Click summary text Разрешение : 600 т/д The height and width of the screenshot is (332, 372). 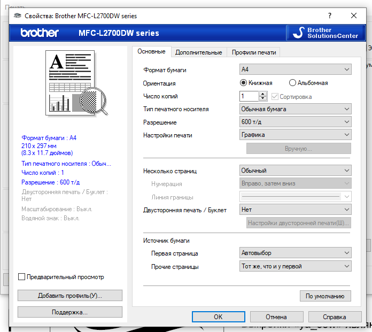coord(51,182)
